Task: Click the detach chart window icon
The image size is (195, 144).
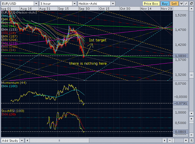Action: 192,4
